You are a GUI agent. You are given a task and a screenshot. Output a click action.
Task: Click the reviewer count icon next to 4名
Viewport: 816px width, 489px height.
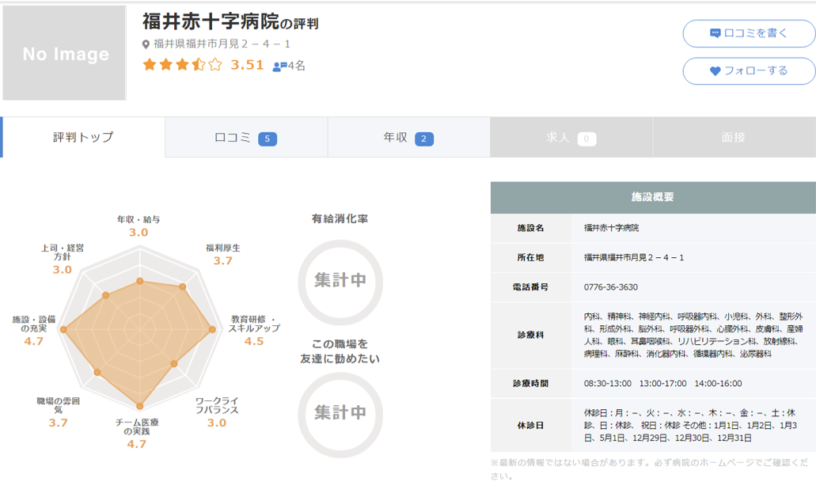(x=279, y=66)
